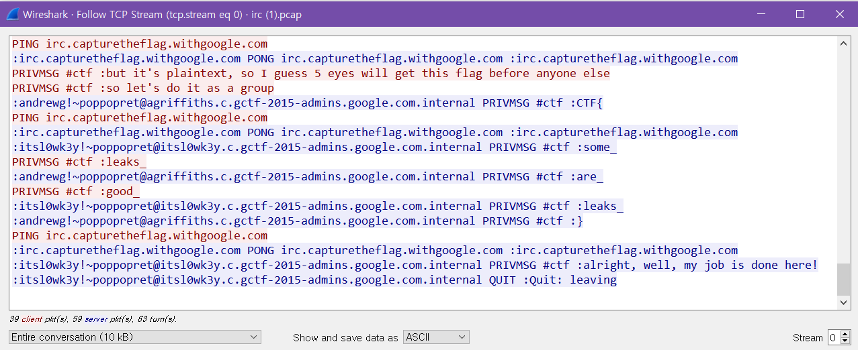858x350 pixels.
Task: Click the line about '5 eyes will get this flag'
Action: tap(311, 74)
